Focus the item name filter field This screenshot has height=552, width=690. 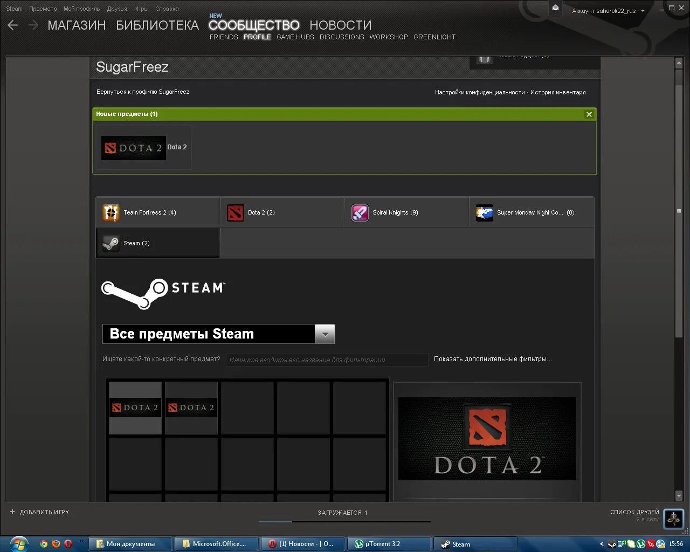327,360
